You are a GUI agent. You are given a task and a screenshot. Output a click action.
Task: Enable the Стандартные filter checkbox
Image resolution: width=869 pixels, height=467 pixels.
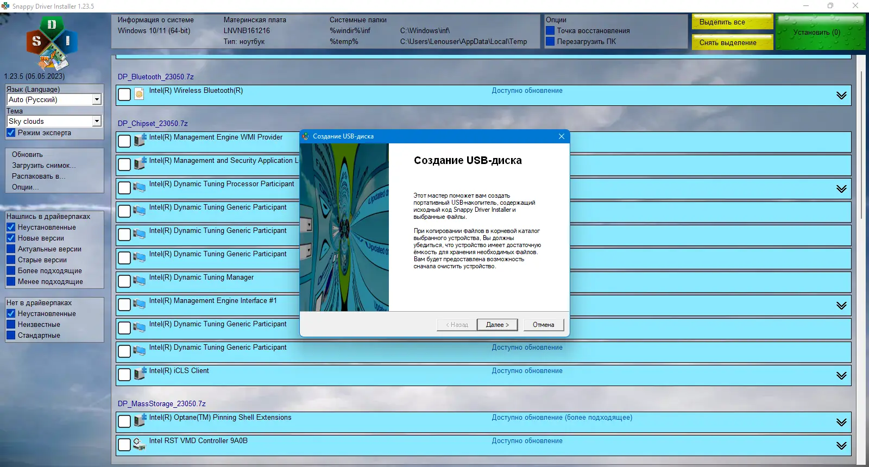(11, 336)
